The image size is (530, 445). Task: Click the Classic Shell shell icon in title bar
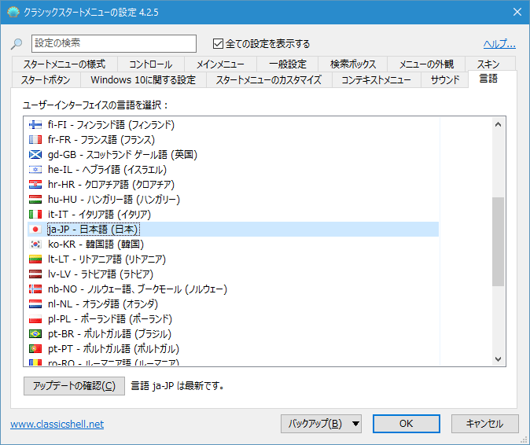tap(13, 12)
